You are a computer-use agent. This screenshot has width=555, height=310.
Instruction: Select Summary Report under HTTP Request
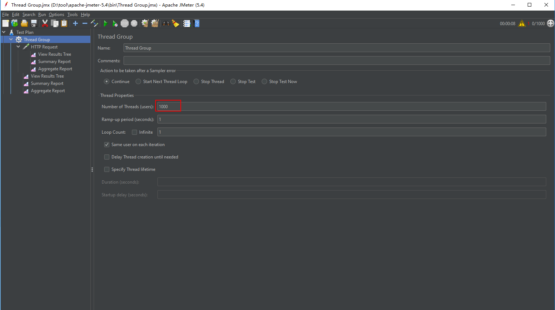click(54, 62)
